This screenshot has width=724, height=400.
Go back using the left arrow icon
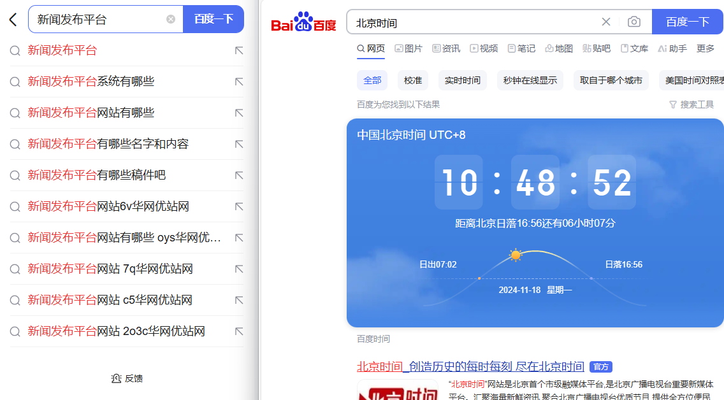[13, 19]
